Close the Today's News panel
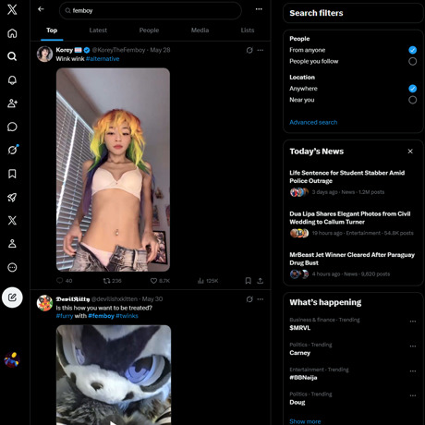The image size is (425, 425). (410, 152)
